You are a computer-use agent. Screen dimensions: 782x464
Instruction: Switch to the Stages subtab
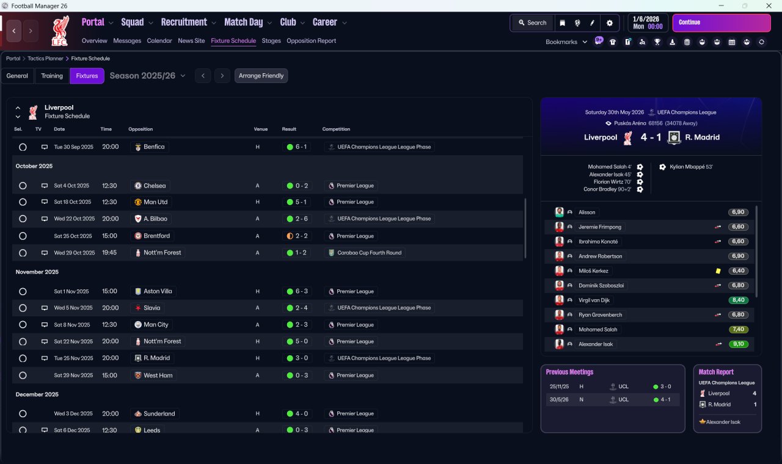coord(271,41)
